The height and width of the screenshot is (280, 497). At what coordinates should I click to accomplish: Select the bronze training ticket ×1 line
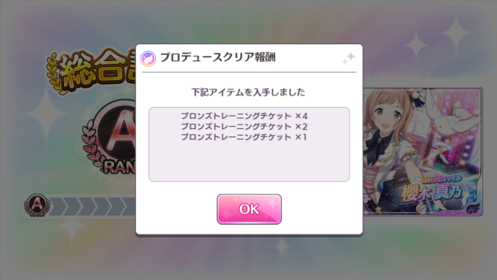tap(244, 137)
